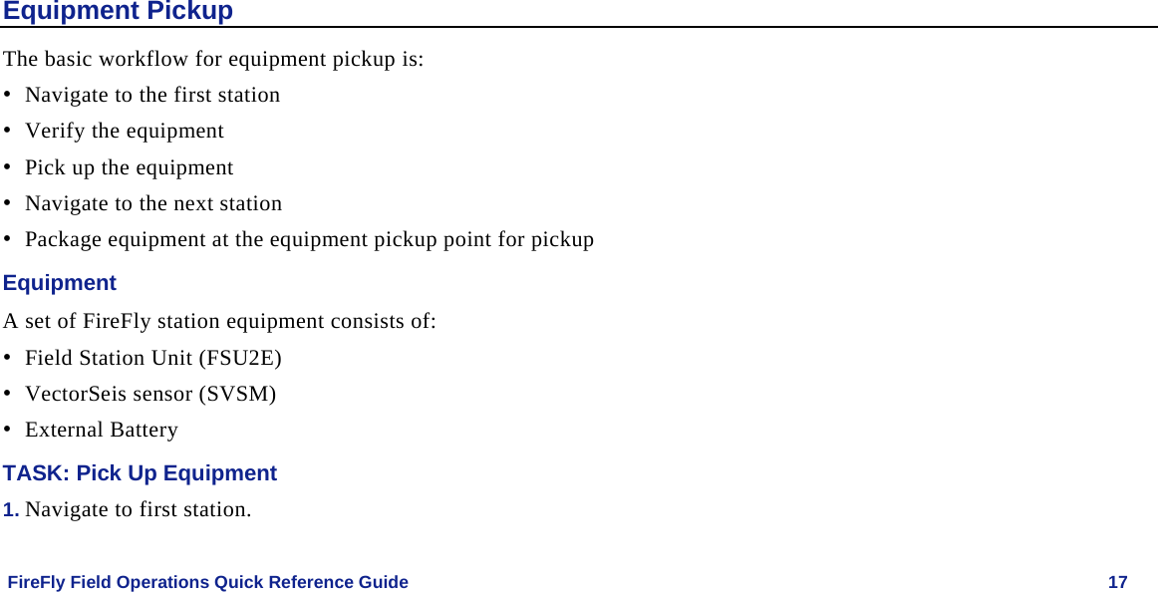
Task: Click the "Pick up the equipment" bullet
Action: pos(130,167)
